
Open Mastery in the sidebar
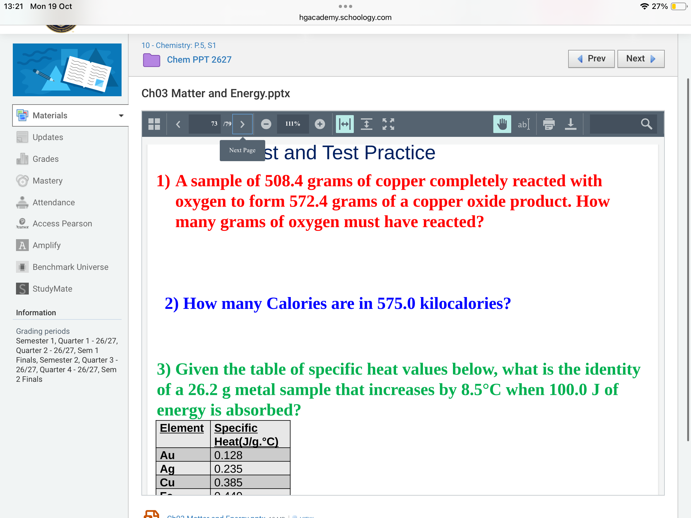(47, 181)
